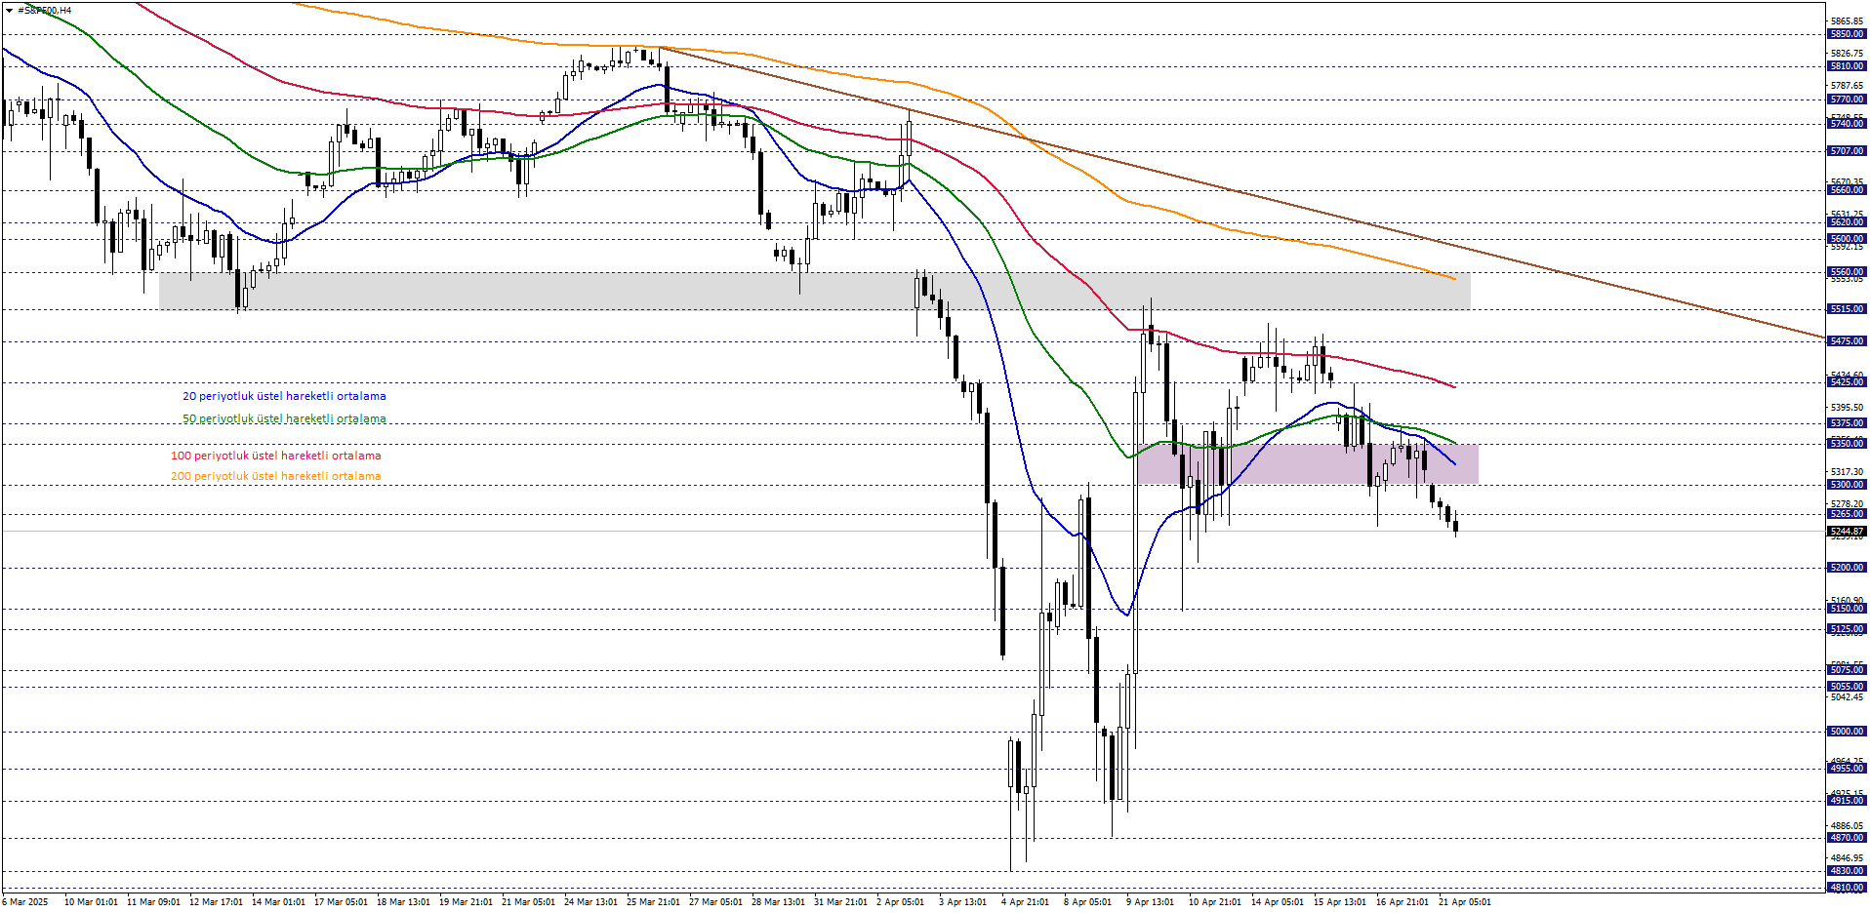Click the 21 Apr 05:01 time axis label
Image resolution: width=1870 pixels, height=913 pixels.
pos(1465,902)
